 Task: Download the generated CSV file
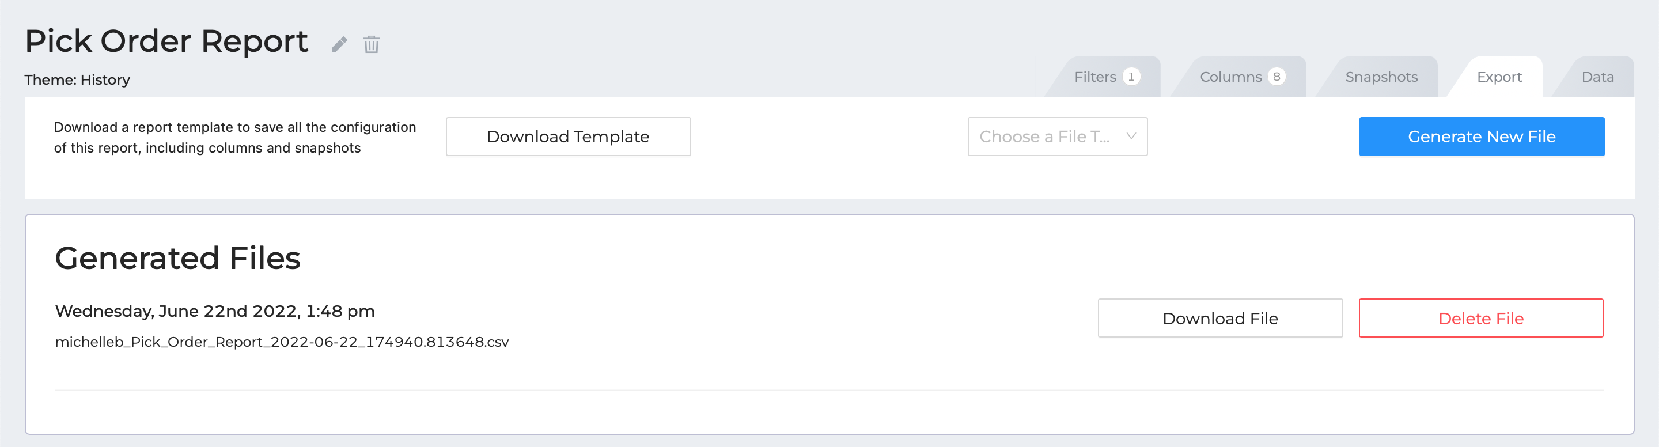1220,318
